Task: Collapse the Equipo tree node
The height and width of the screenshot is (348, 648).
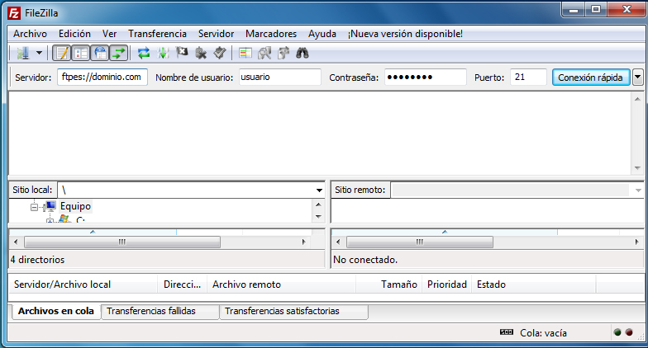Action: (x=35, y=207)
